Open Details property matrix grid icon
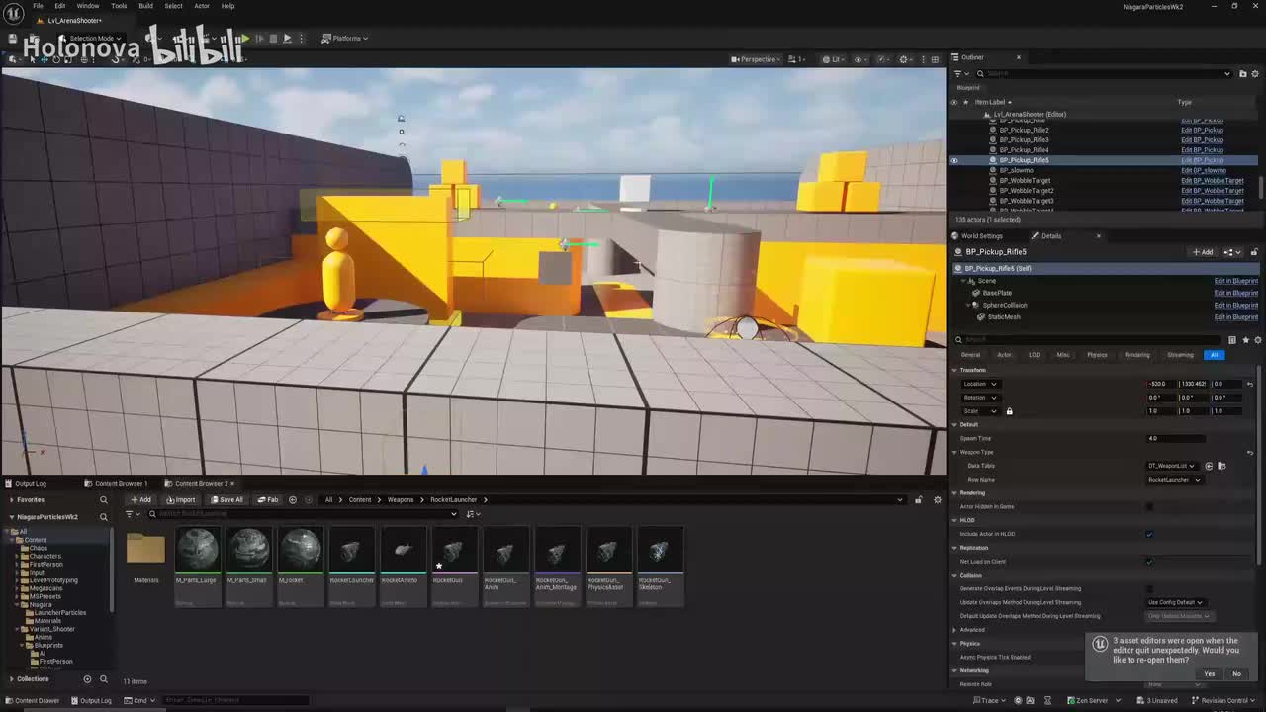 click(1232, 340)
